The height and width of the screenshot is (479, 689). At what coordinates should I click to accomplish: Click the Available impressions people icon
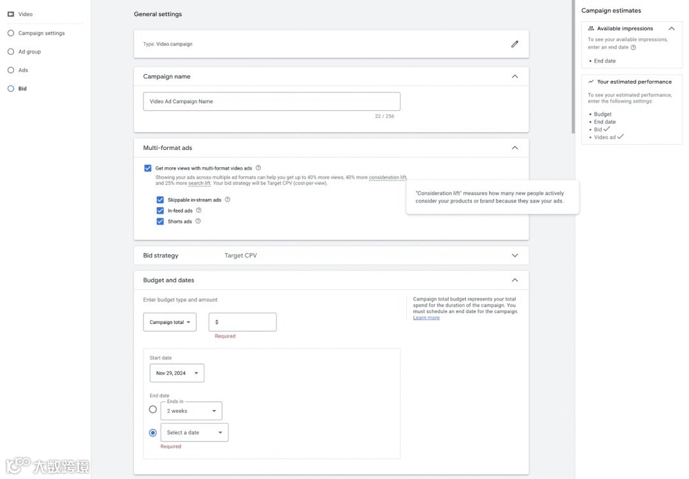point(591,29)
